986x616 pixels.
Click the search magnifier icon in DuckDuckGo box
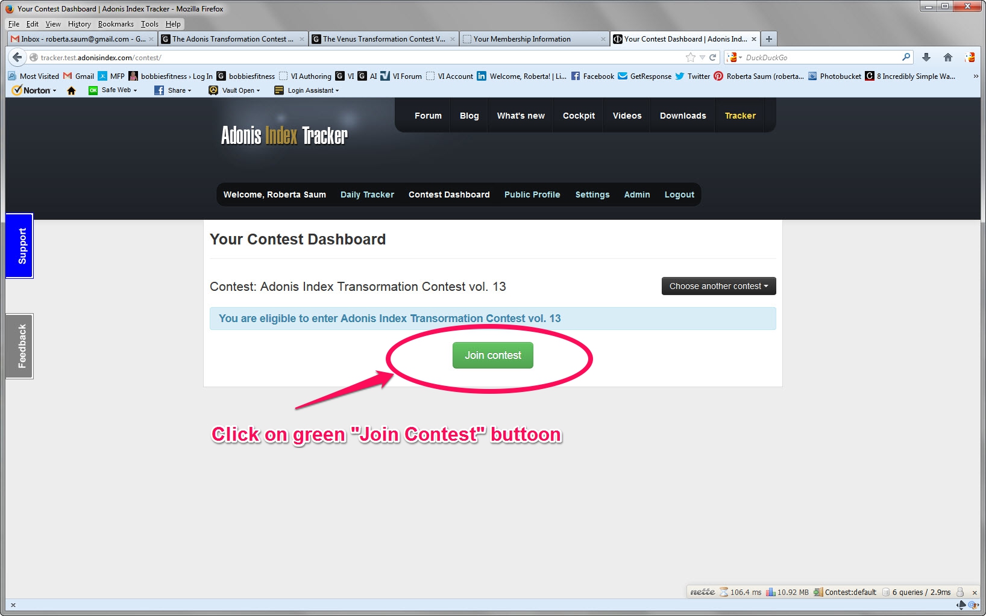coord(906,57)
